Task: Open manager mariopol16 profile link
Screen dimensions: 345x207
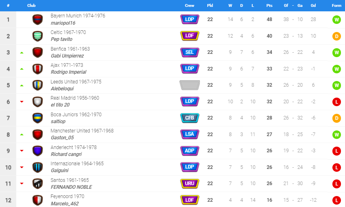Action: tap(63, 23)
